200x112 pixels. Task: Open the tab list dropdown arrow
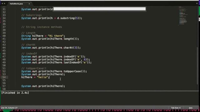[197, 4]
